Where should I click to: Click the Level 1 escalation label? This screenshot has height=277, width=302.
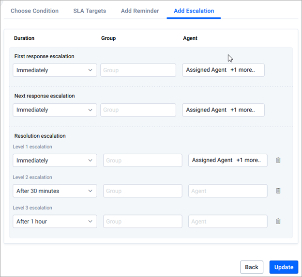[x=32, y=147]
